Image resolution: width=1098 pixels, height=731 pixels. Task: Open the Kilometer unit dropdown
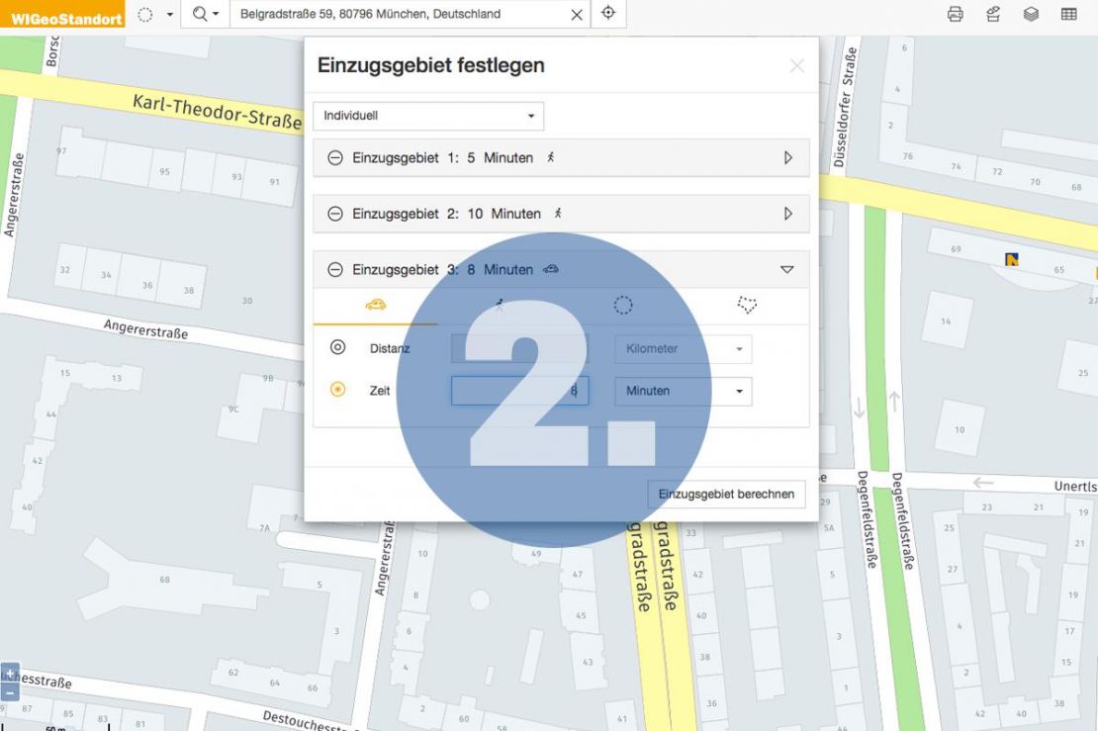(x=684, y=349)
